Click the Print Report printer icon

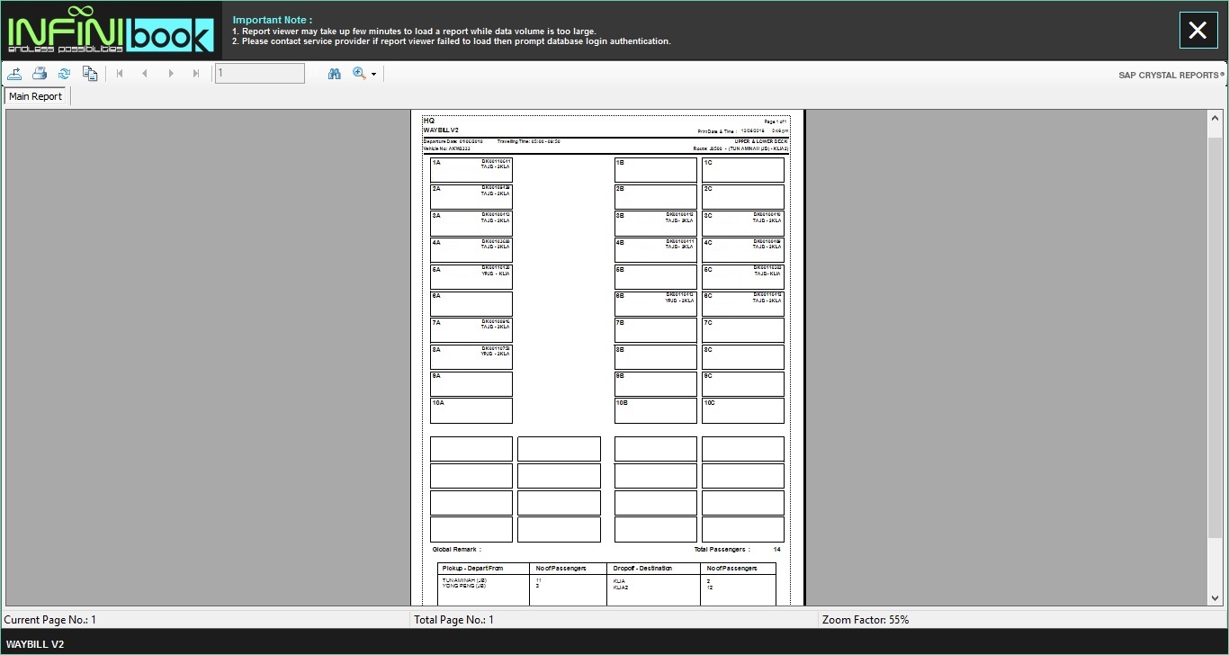(x=40, y=74)
